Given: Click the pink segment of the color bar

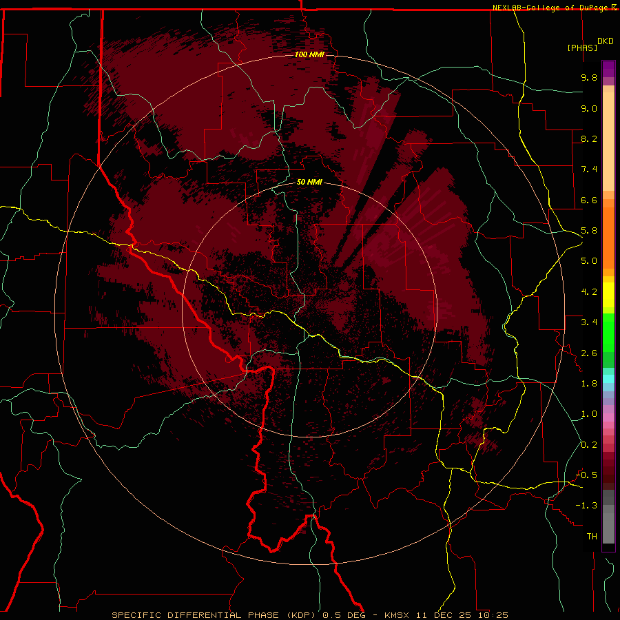Looking at the screenshot, I should pyautogui.click(x=608, y=417).
